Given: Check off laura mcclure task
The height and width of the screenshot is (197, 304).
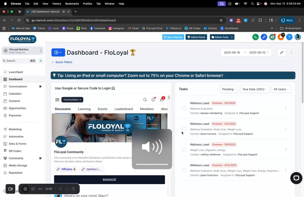Looking at the screenshot, I should (x=184, y=129).
